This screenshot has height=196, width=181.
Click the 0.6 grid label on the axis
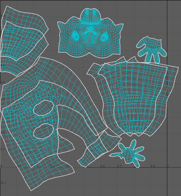click(x=102, y=166)
